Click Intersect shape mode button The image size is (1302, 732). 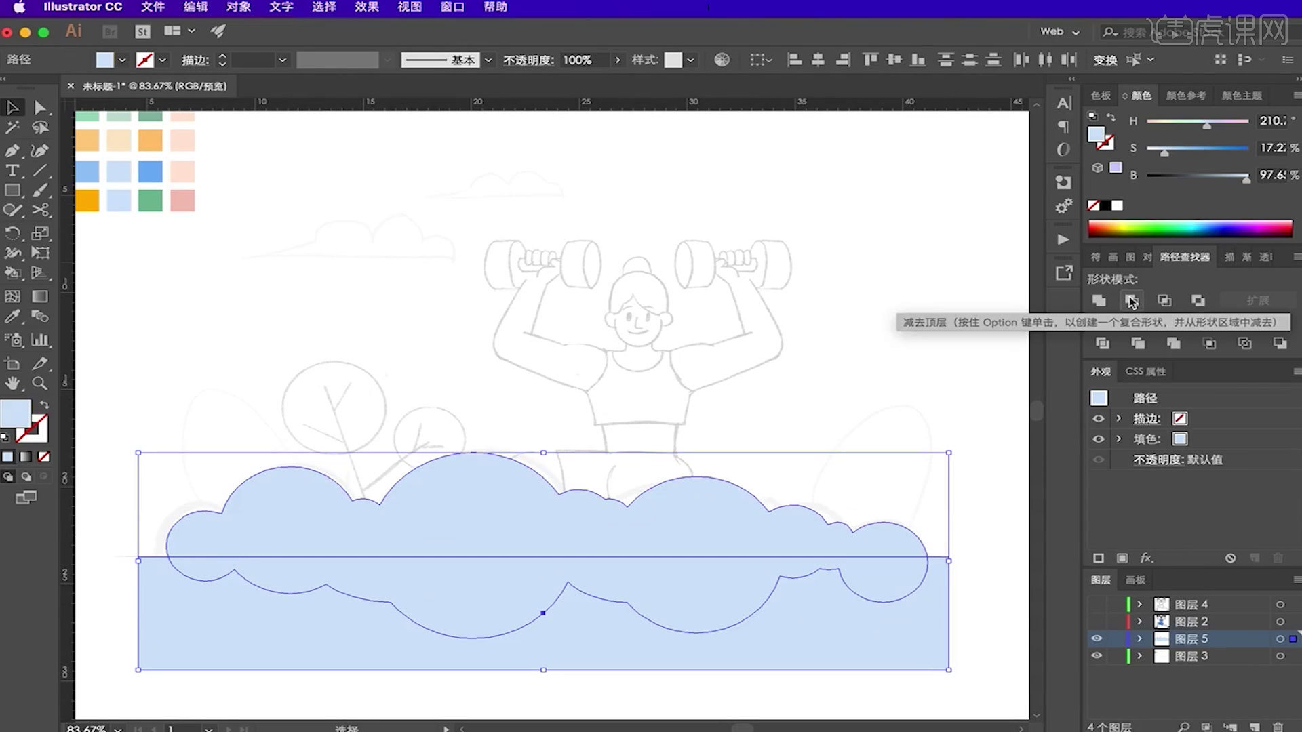pos(1164,300)
